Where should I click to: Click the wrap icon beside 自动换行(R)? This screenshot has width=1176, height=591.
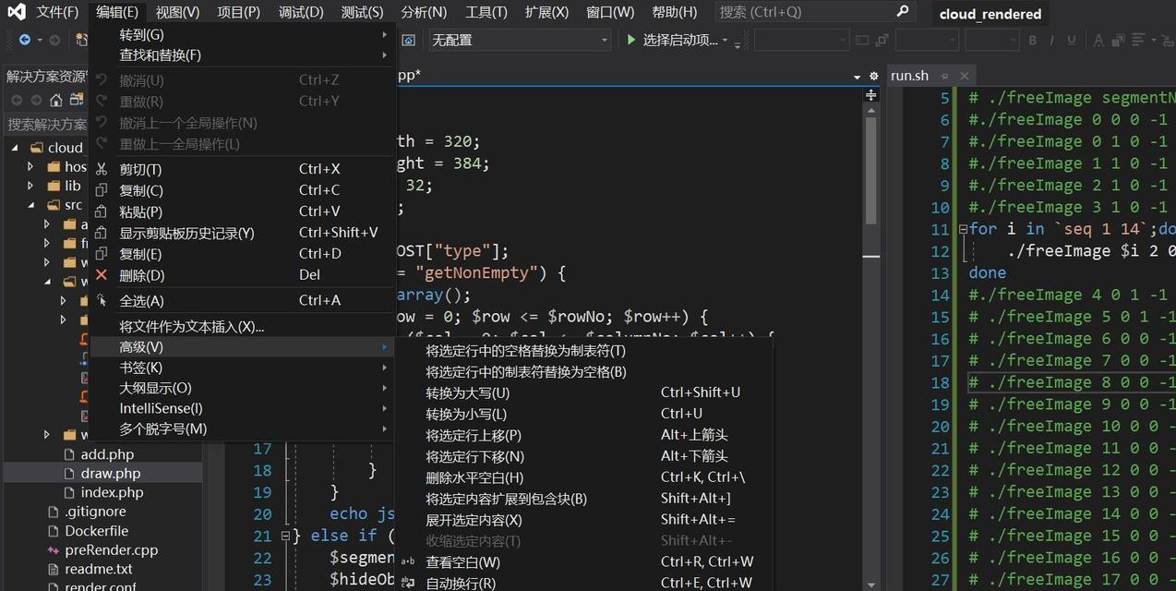pyautogui.click(x=408, y=583)
